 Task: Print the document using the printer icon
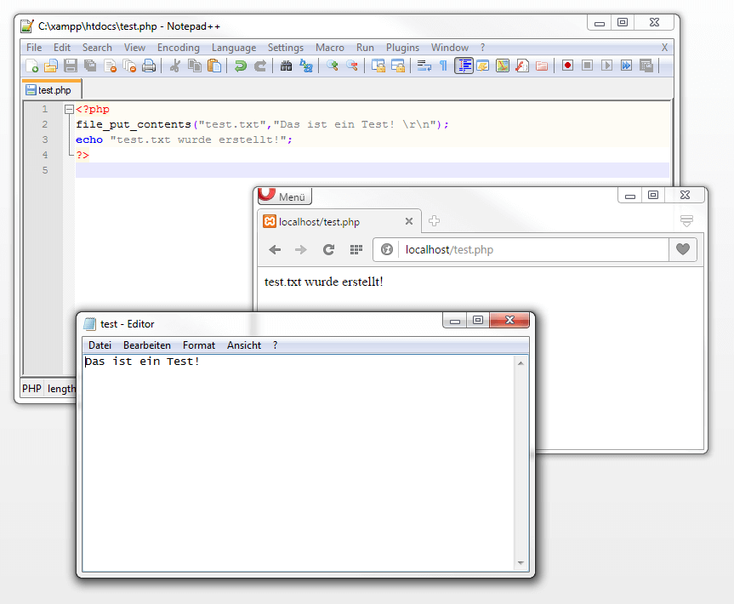[149, 66]
